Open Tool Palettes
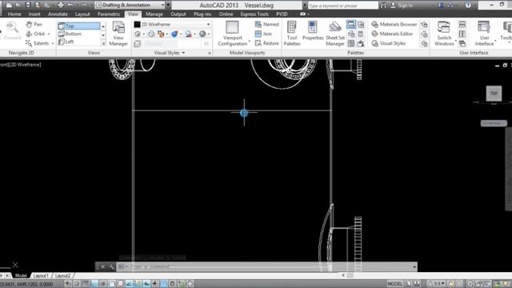Screen dimensions: 512x288 click(x=292, y=34)
